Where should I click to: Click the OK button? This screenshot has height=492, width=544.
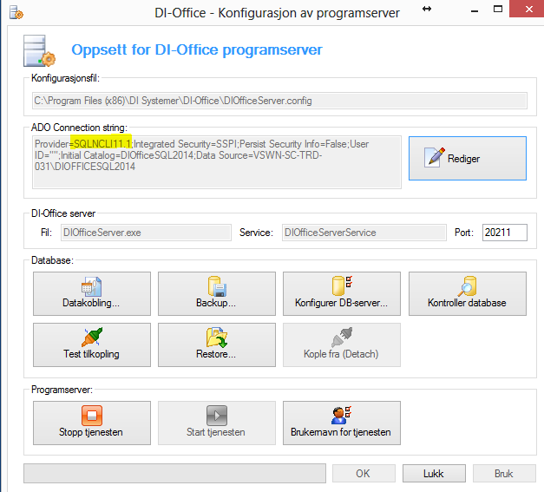point(364,473)
